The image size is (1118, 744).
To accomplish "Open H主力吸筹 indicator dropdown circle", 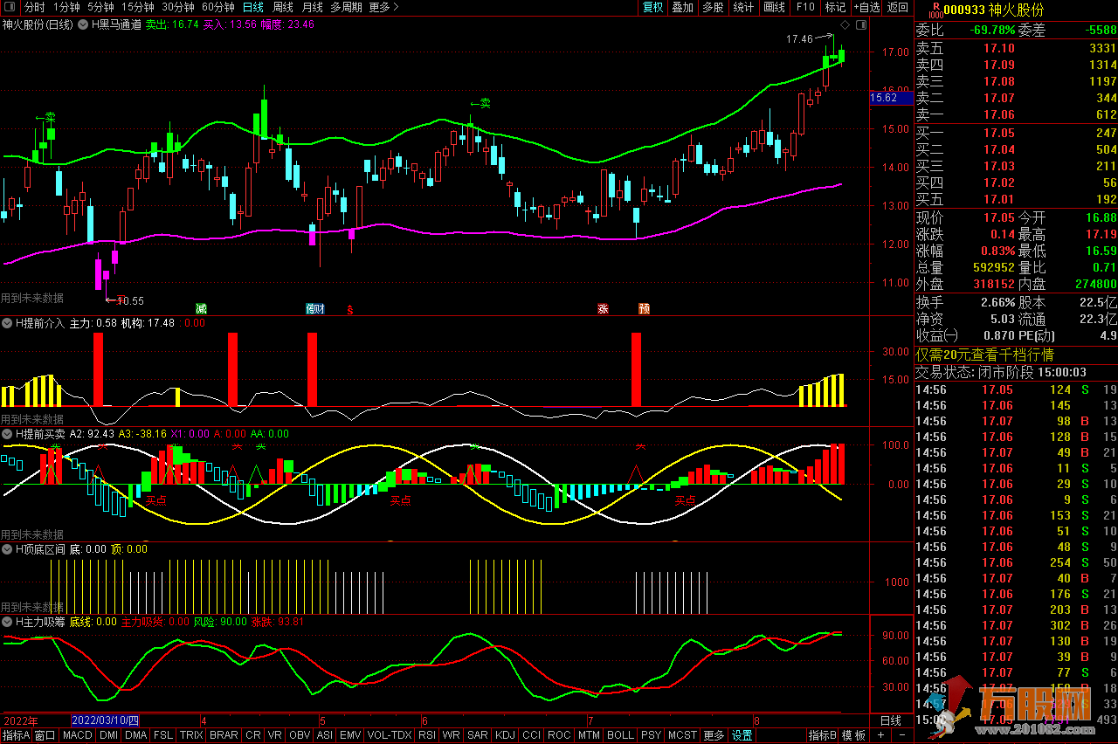I will pyautogui.click(x=8, y=622).
